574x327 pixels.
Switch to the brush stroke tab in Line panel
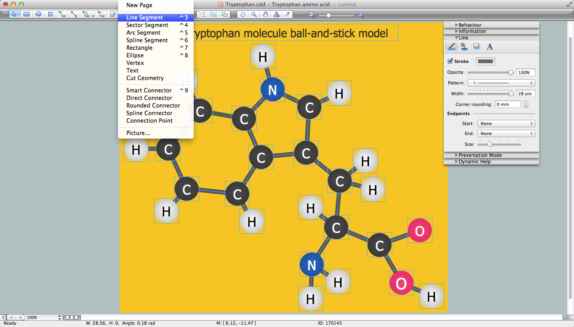(451, 47)
